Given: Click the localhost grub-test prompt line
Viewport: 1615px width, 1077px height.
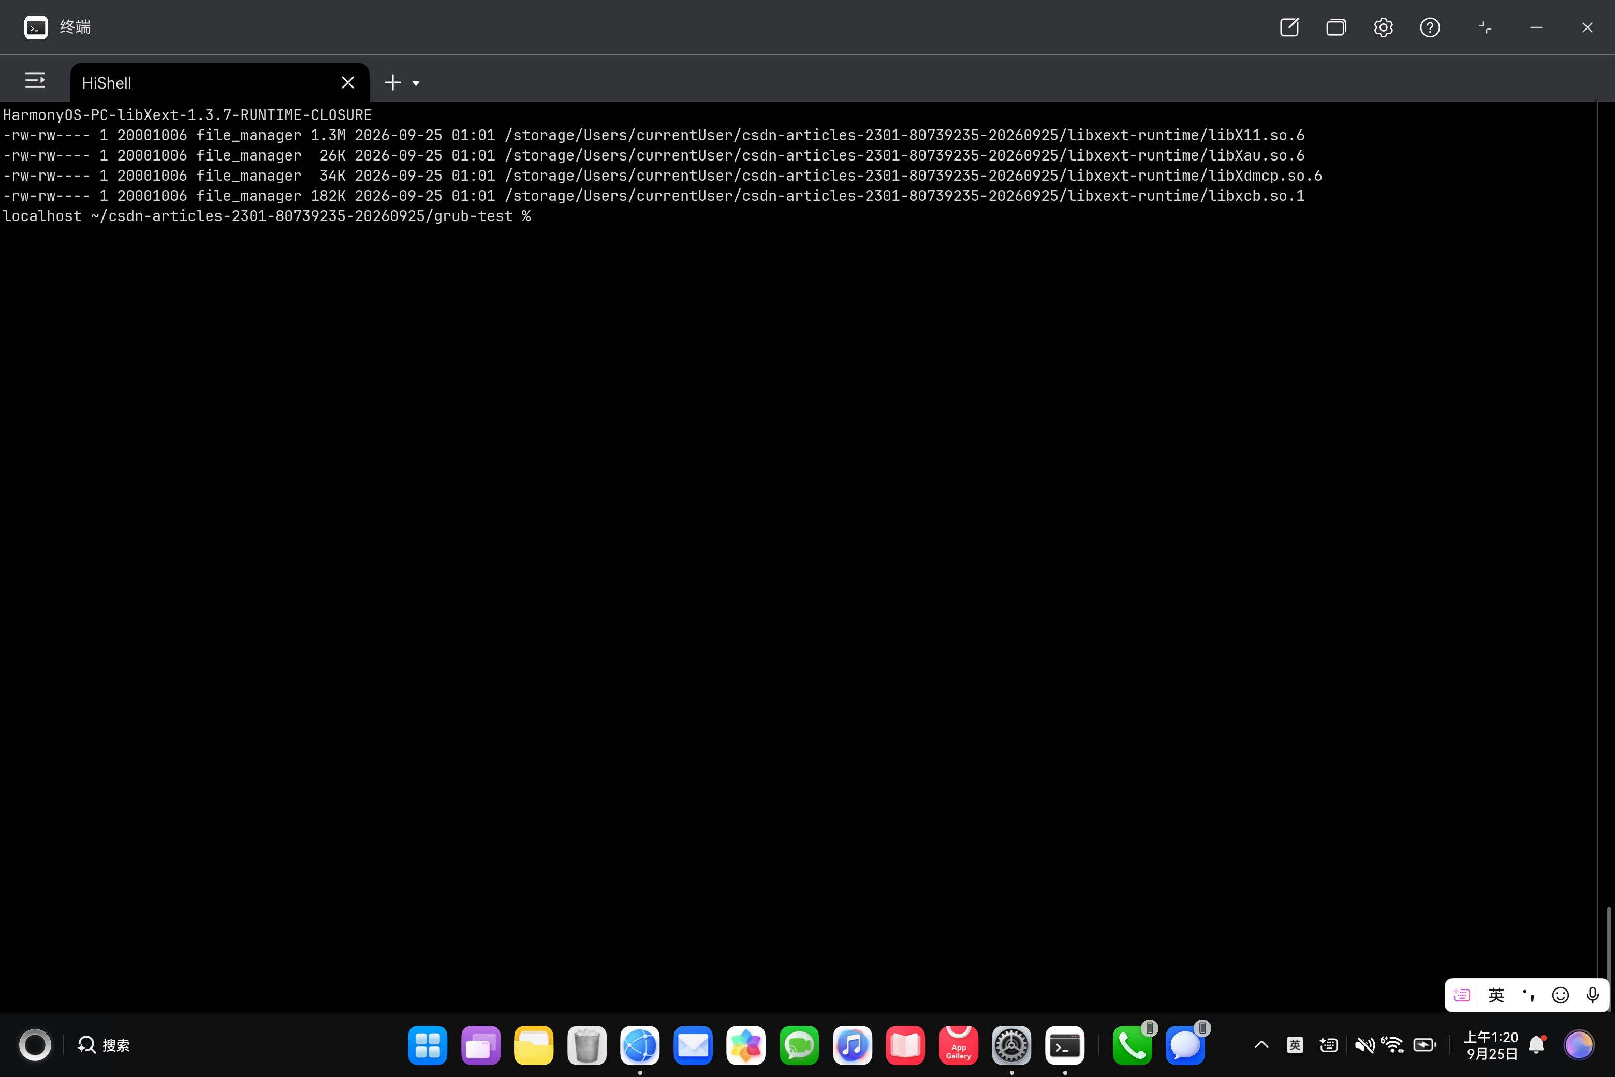Looking at the screenshot, I should click(267, 216).
